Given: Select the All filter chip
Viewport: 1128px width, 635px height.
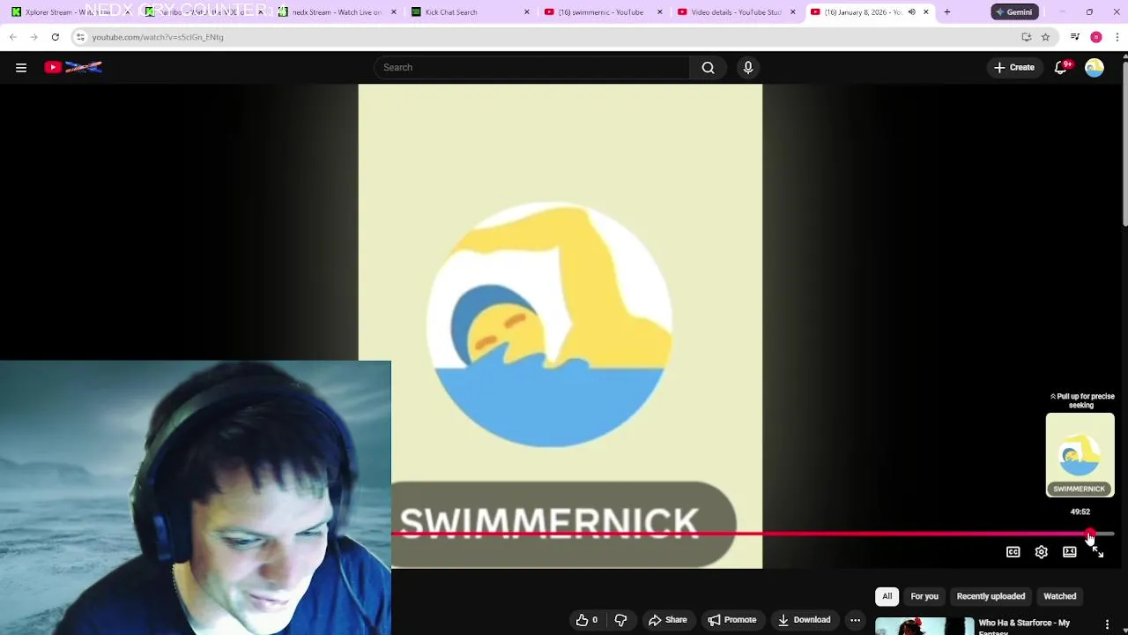Looking at the screenshot, I should 887,596.
